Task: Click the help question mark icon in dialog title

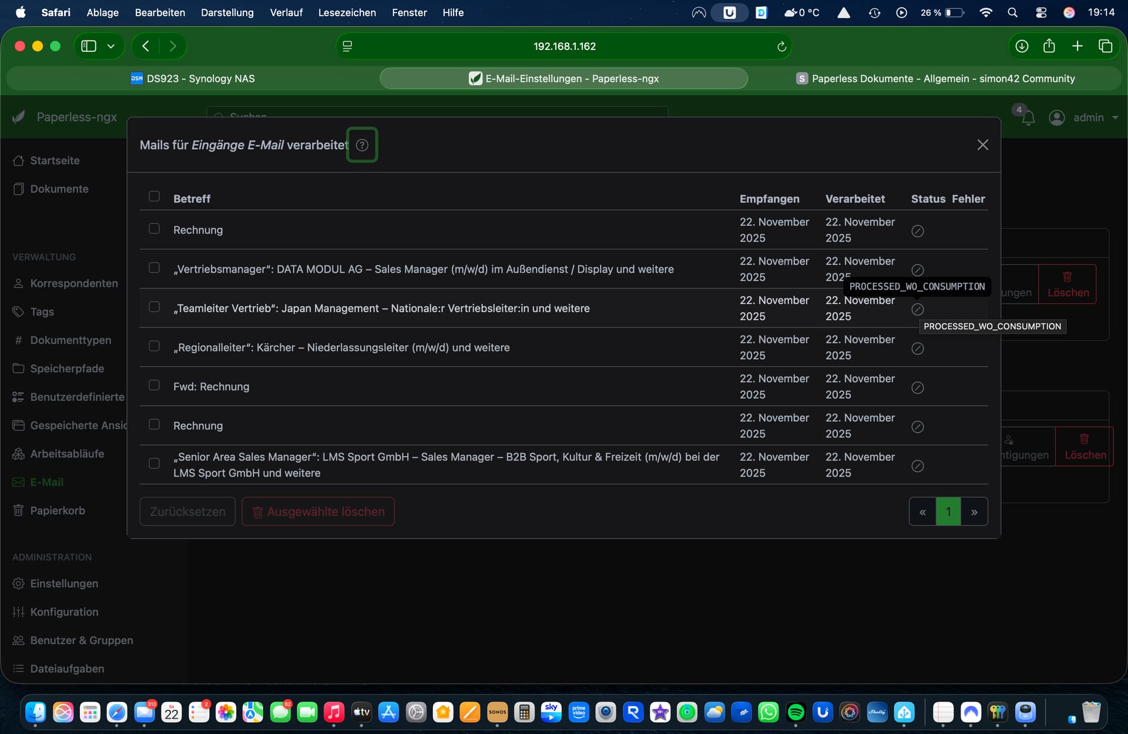Action: click(x=362, y=145)
